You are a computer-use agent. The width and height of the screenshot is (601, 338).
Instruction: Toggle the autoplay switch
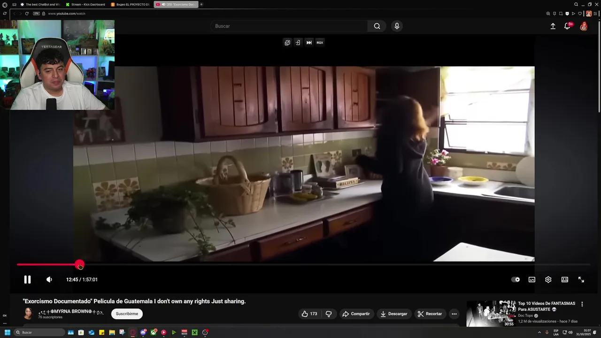click(516, 280)
